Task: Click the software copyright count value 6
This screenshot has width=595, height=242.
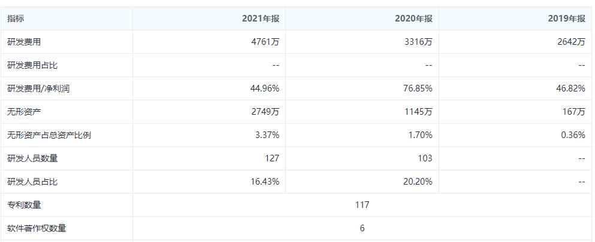Action: coord(362,228)
